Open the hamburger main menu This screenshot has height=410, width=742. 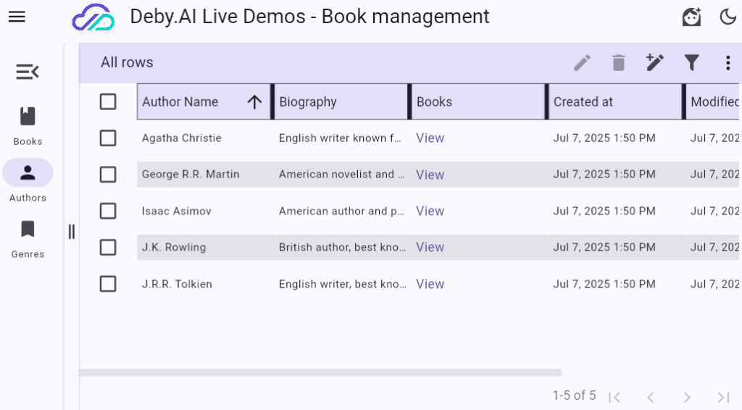pyautogui.click(x=17, y=17)
